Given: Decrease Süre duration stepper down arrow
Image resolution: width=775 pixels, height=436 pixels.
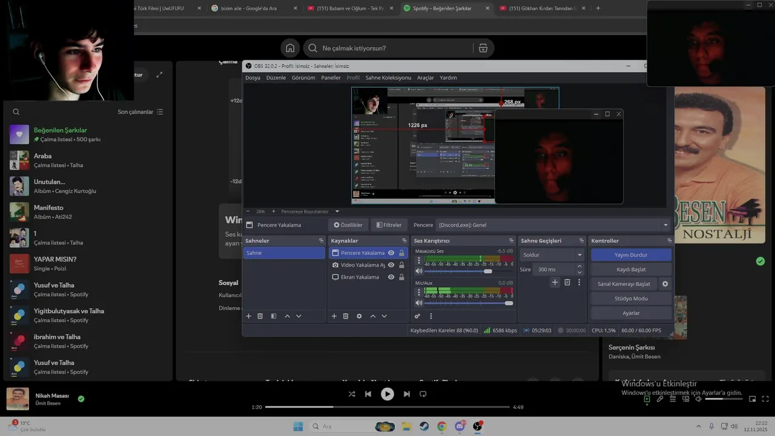Looking at the screenshot, I should (x=579, y=272).
